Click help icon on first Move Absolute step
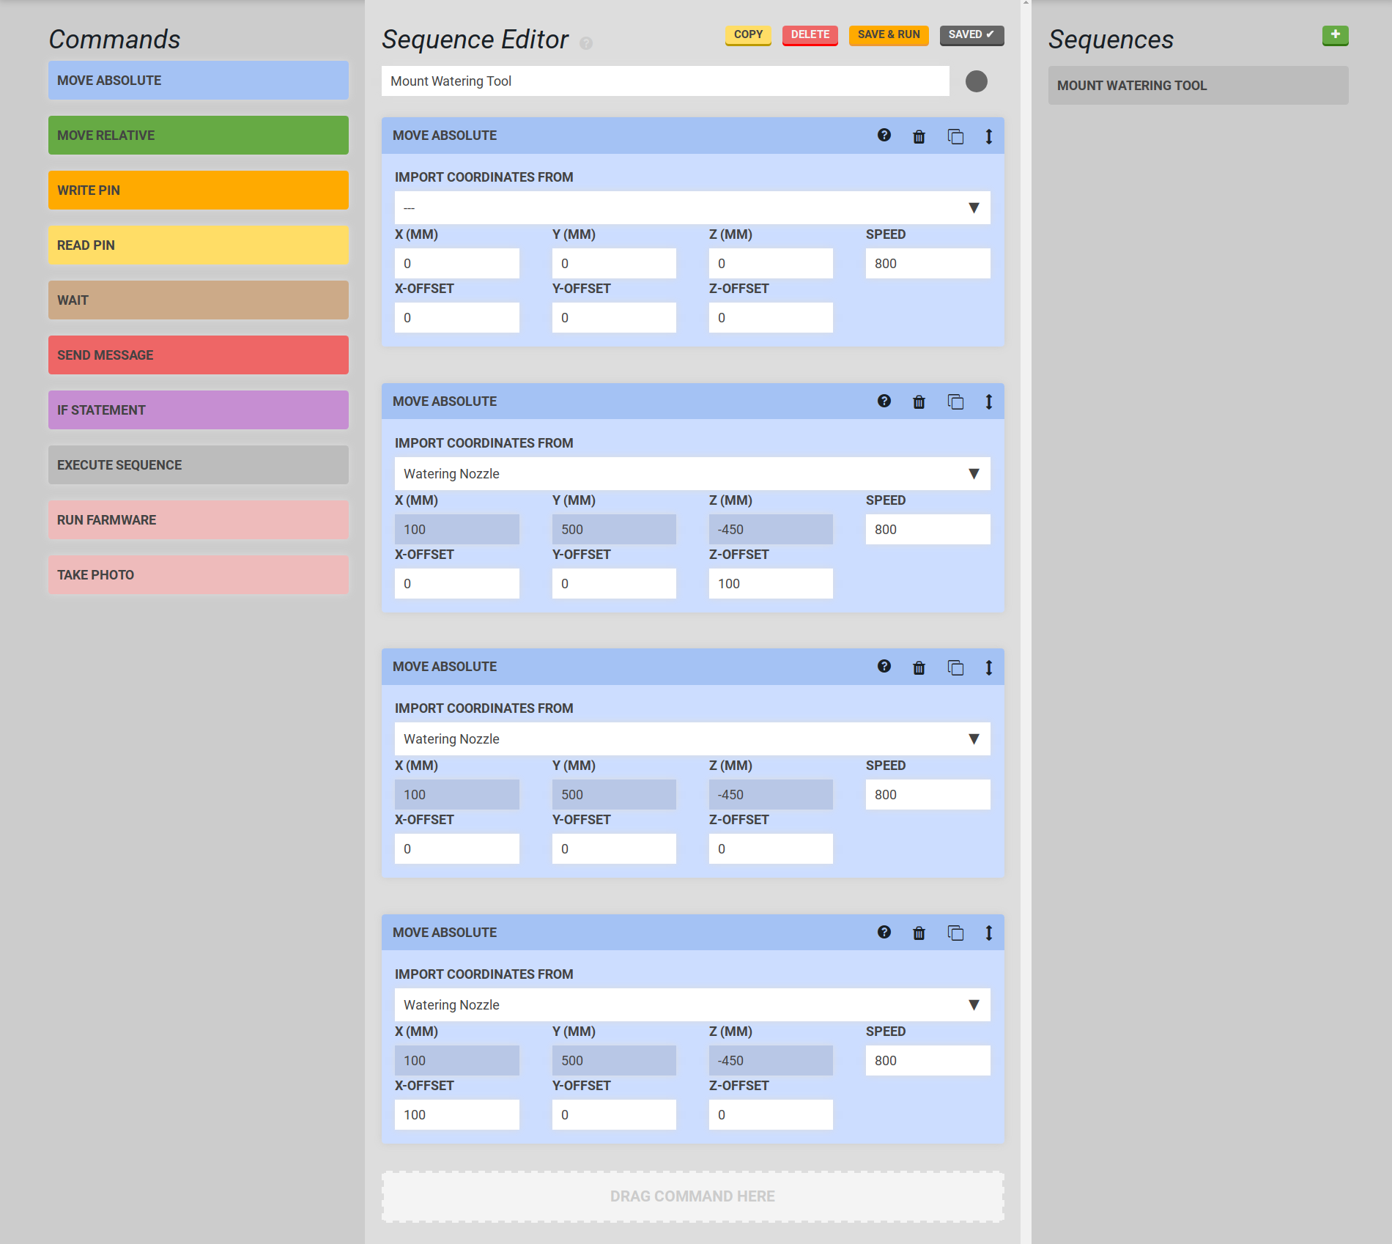Screen dimensions: 1392x1244 click(884, 136)
